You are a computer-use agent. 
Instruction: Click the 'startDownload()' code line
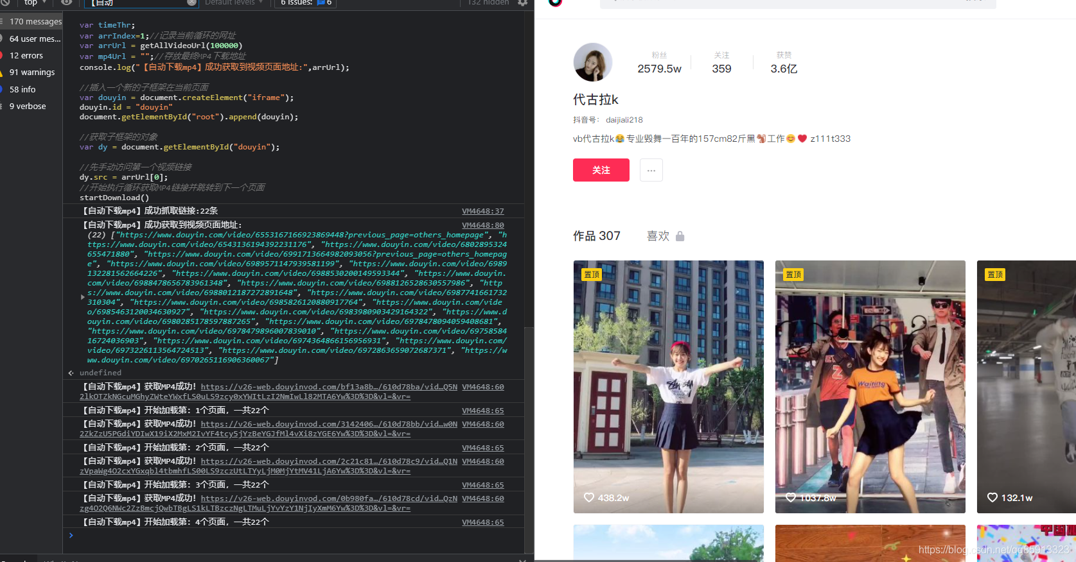pos(114,198)
